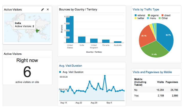Click the Bounces by Country / Territory title
The width and height of the screenshot is (187, 107).
click(78, 9)
